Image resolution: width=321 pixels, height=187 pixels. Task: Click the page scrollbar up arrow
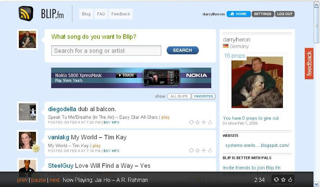pos(317,4)
